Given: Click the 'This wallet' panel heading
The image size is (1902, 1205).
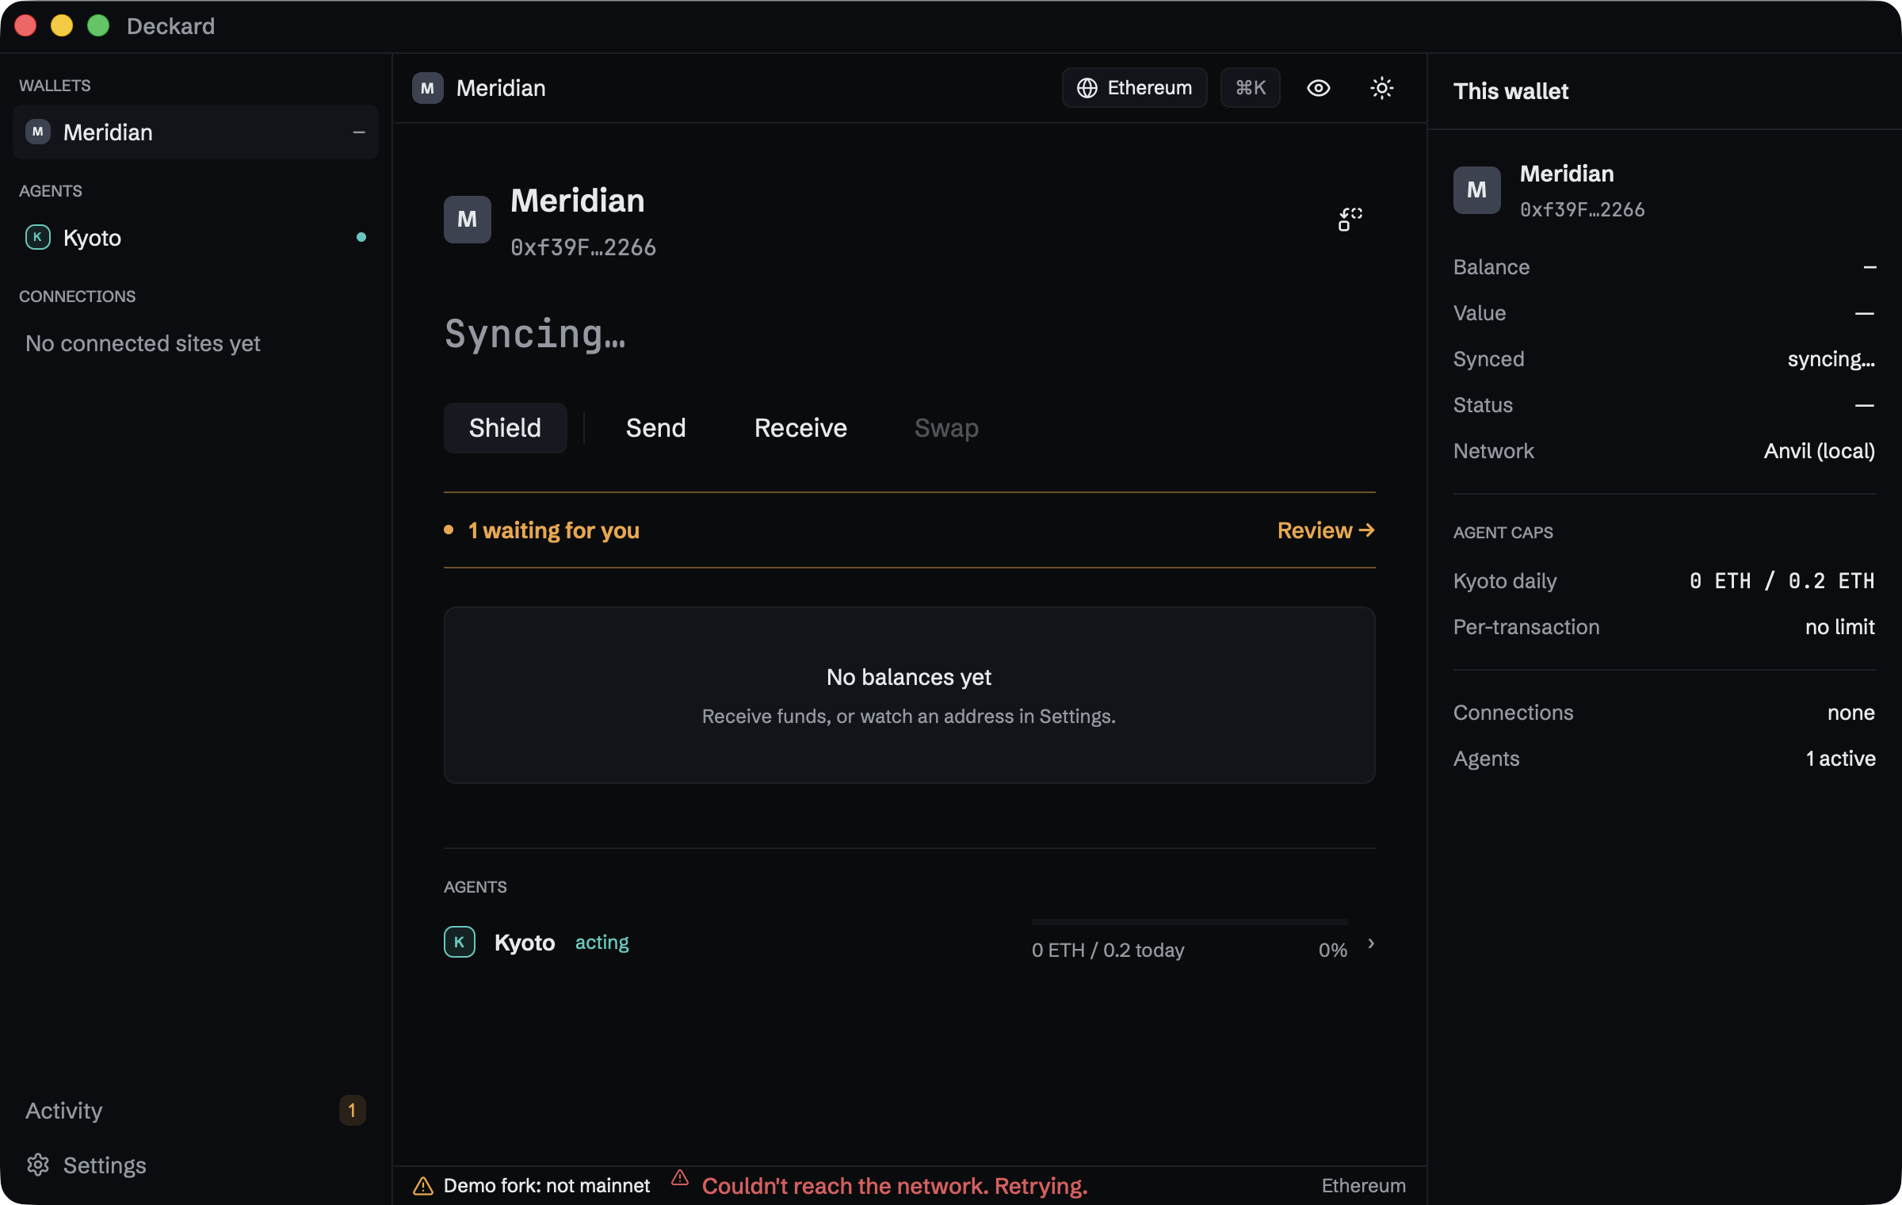Looking at the screenshot, I should tap(1511, 91).
